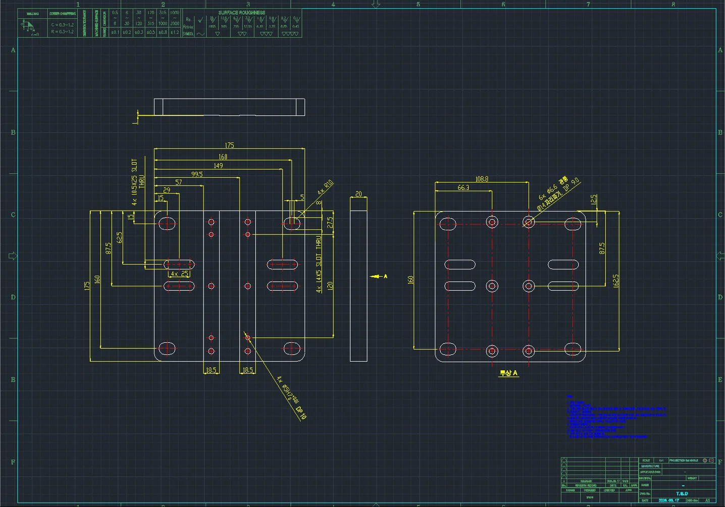
Task: Pick the 57 dimension text
Action: pyautogui.click(x=179, y=182)
